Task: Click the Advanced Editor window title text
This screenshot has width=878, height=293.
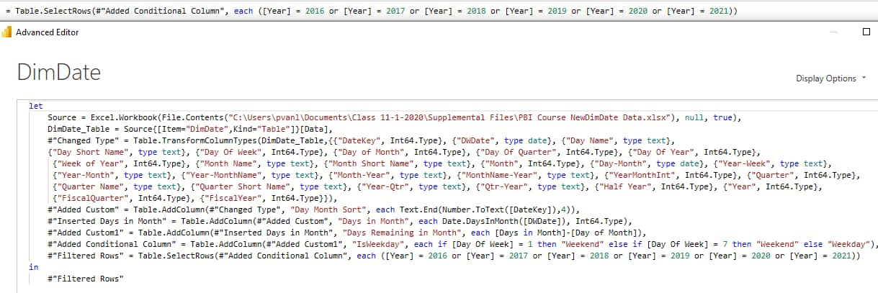Action: pos(48,32)
